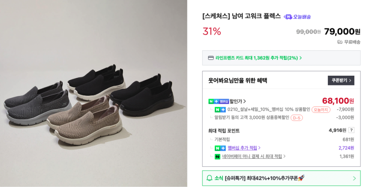Click the 오늘까지 deadline badge
The height and width of the screenshot is (187, 375).
[321, 110]
